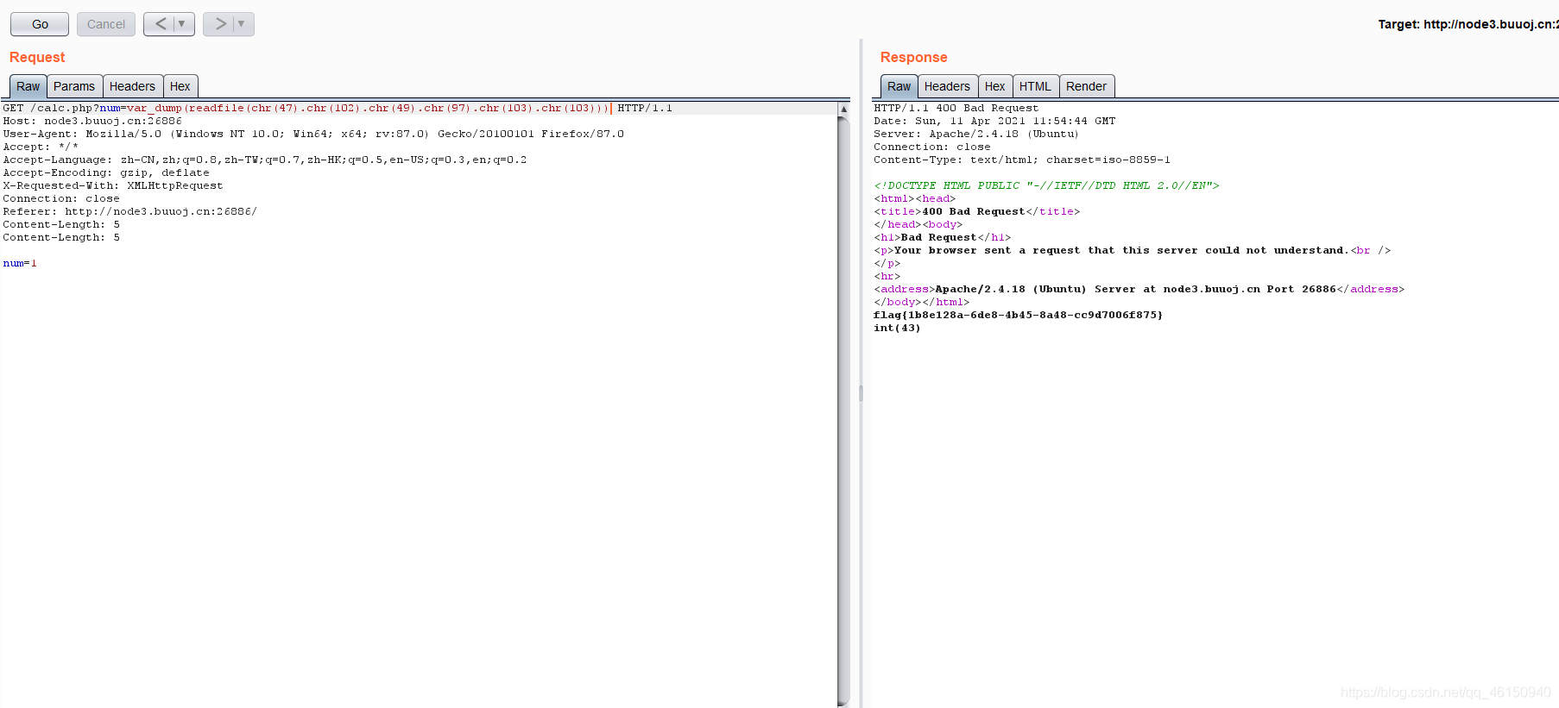Select the Response Raw tab
Screen dimensions: 1559x708
899,86
